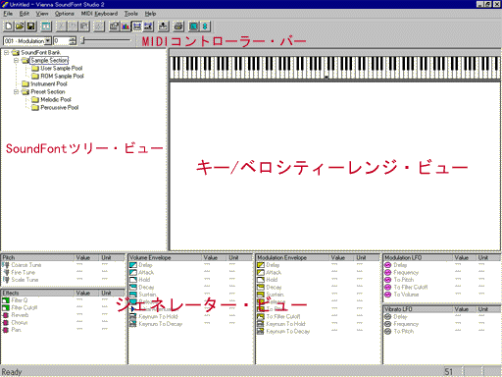Click the New file toolbar icon

(8, 27)
